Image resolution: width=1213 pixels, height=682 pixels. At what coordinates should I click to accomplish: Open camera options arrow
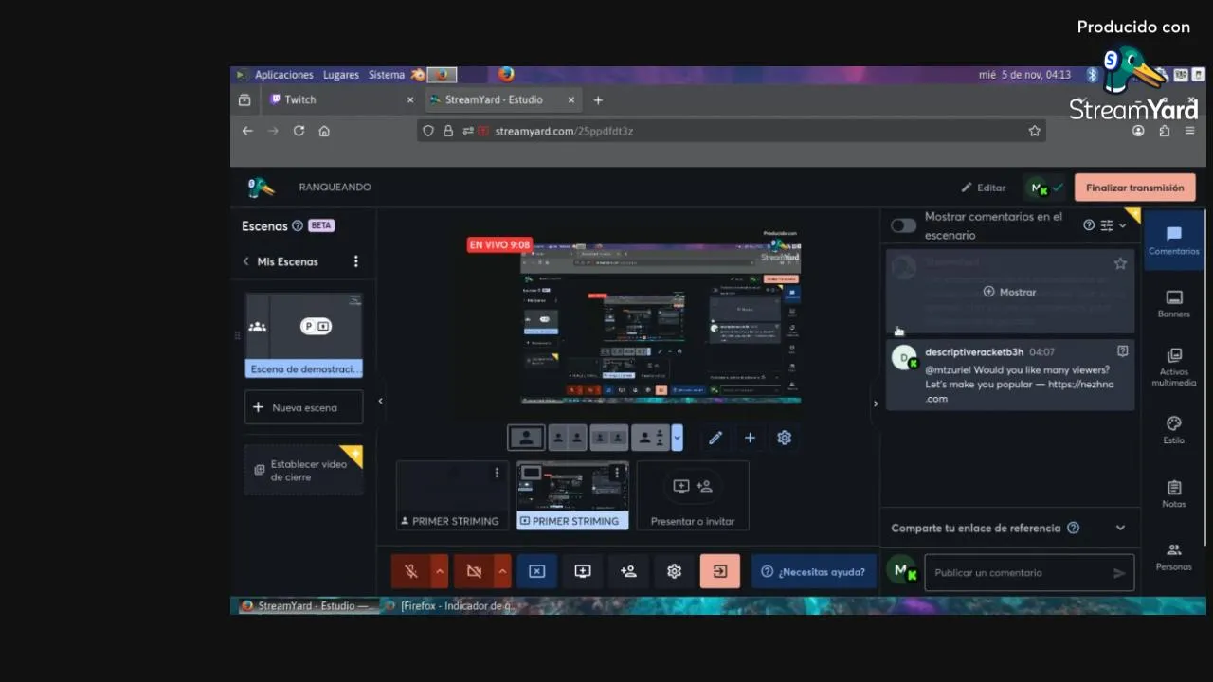[502, 571]
